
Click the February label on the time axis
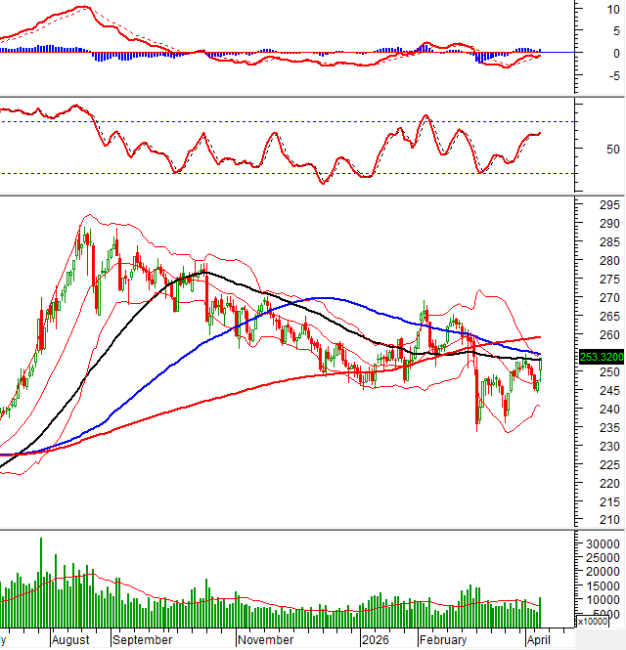pyautogui.click(x=443, y=640)
